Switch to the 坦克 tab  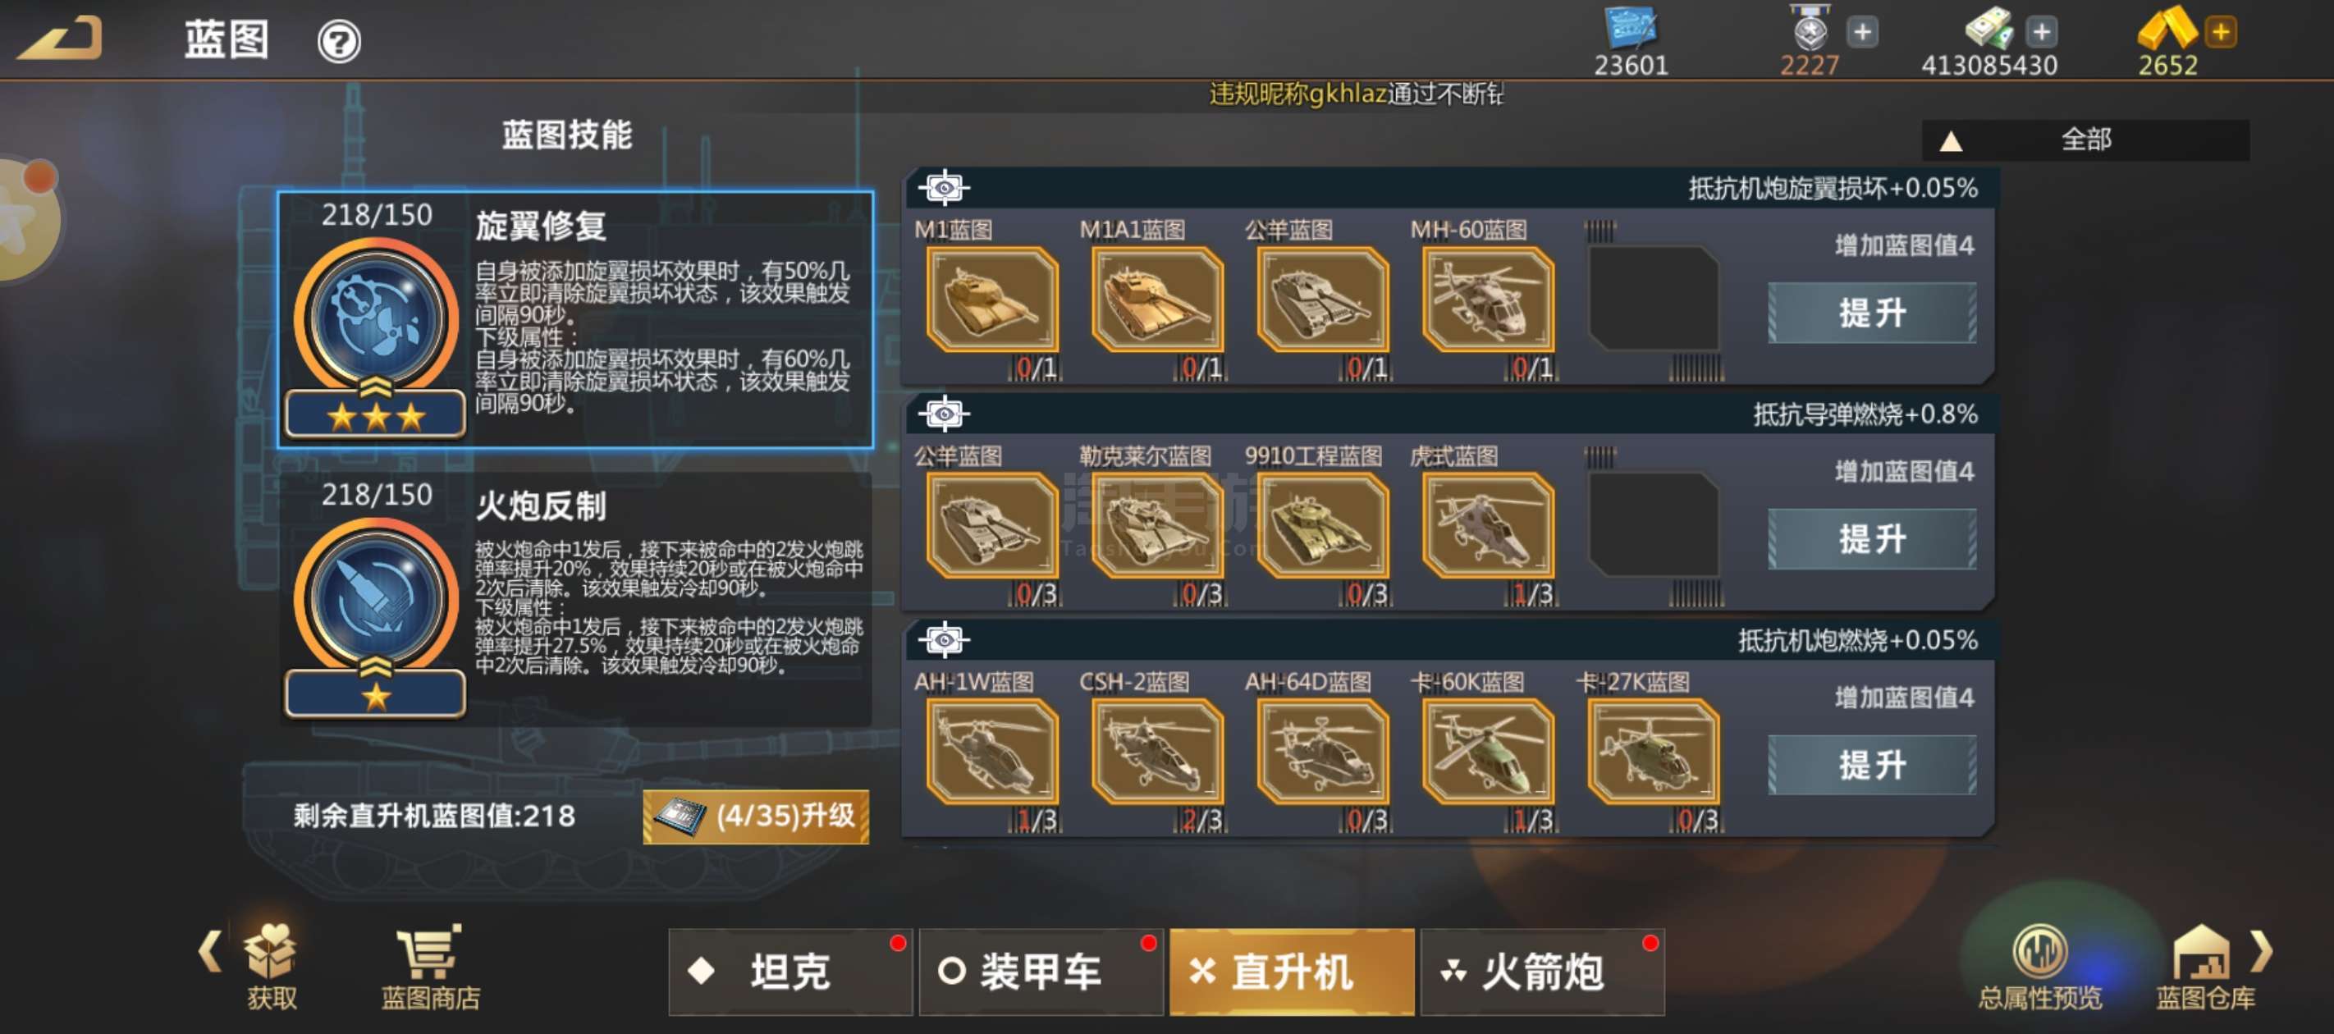pos(790,972)
